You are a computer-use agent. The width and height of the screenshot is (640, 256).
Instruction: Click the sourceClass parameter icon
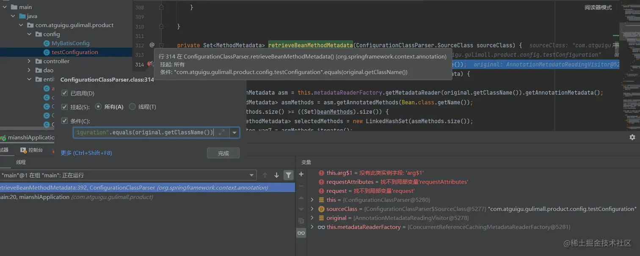point(321,209)
